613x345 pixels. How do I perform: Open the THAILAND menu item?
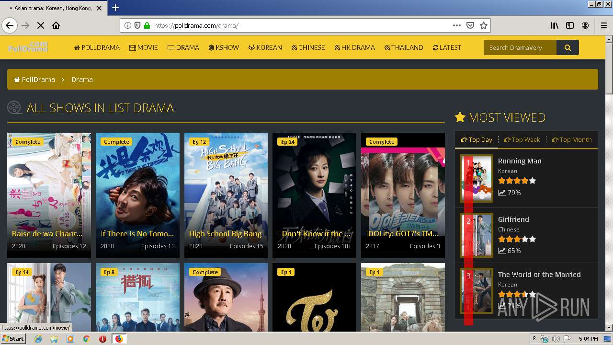(404, 47)
